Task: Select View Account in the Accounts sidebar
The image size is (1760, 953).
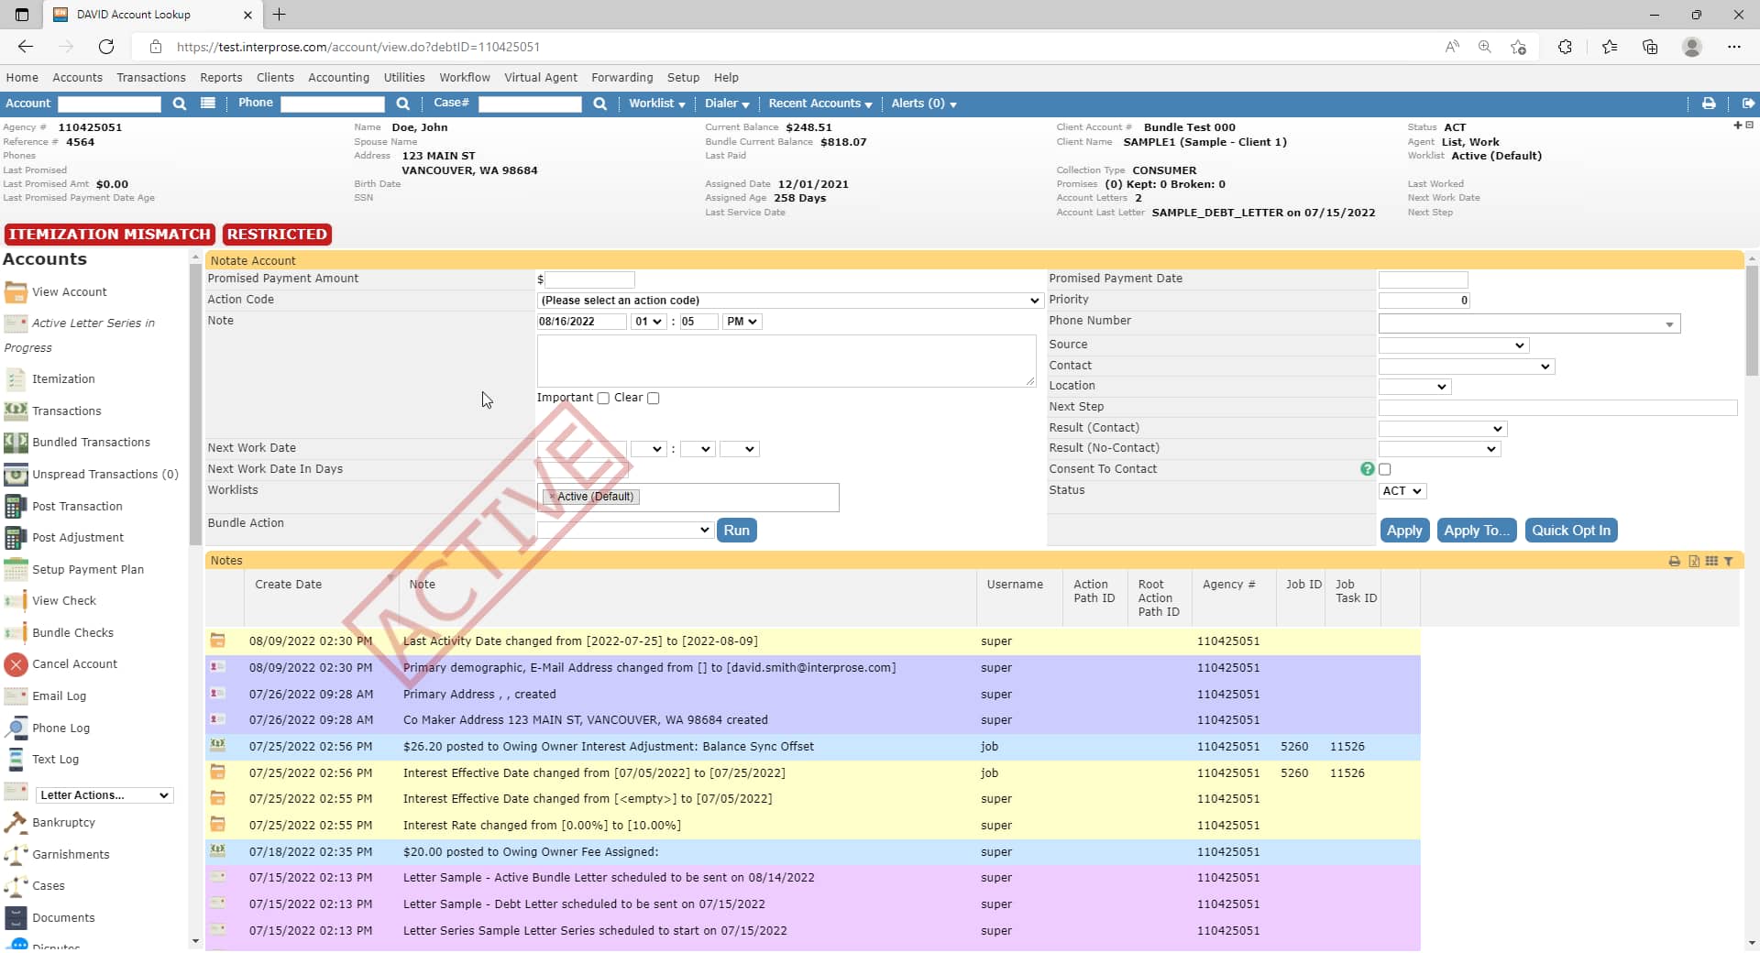Action: pyautogui.click(x=68, y=291)
